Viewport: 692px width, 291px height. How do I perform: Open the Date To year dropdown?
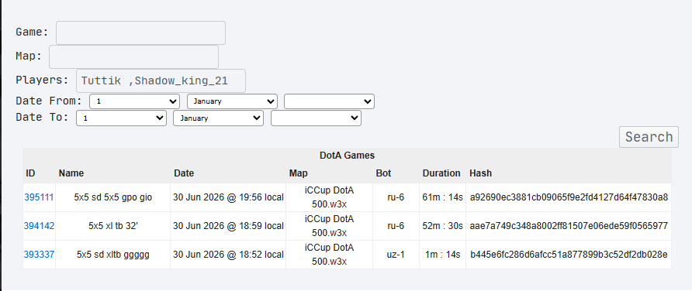tap(316, 118)
